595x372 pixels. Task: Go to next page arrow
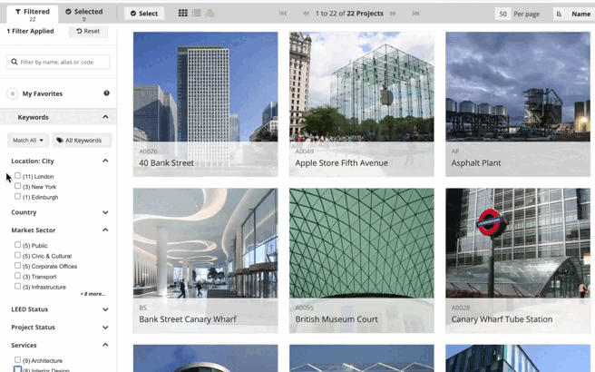[393, 14]
